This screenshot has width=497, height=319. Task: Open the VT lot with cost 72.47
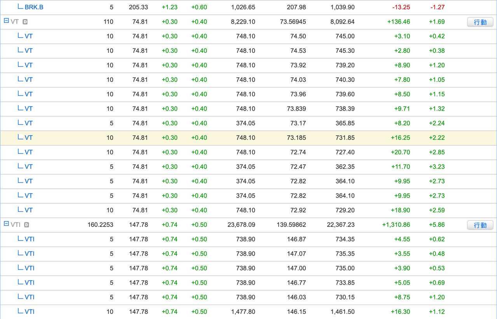[x=29, y=167]
